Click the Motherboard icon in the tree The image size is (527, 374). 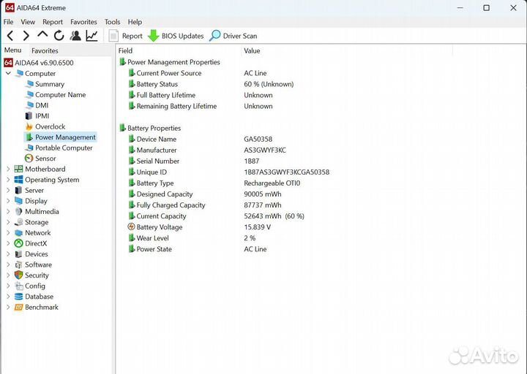19,169
